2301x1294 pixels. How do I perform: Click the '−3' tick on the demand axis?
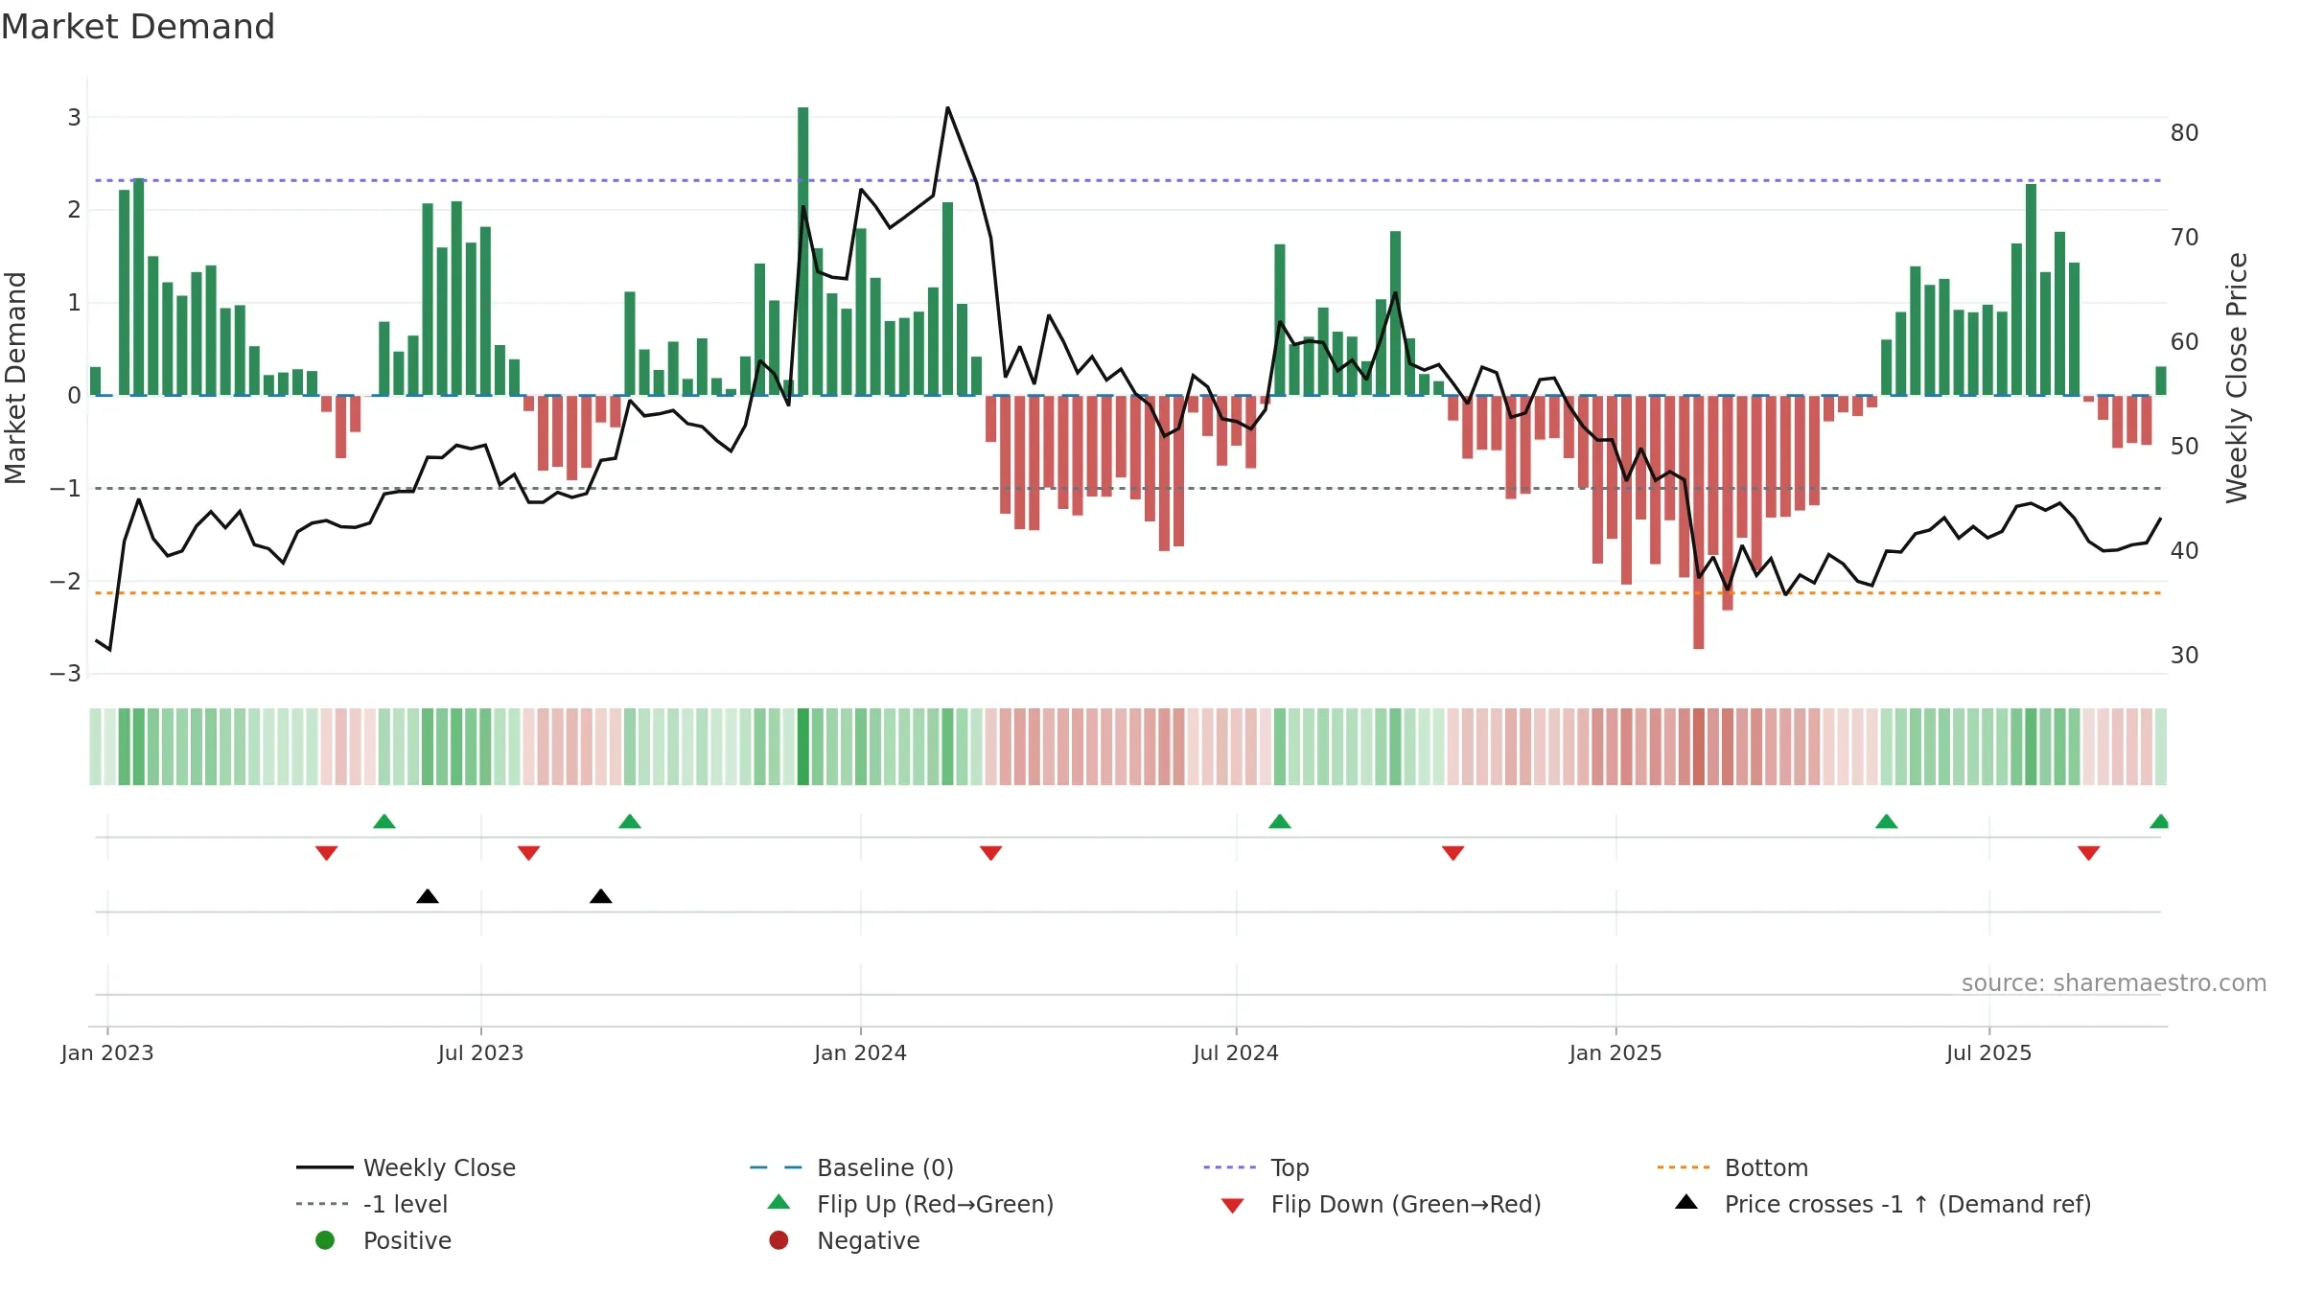point(65,673)
